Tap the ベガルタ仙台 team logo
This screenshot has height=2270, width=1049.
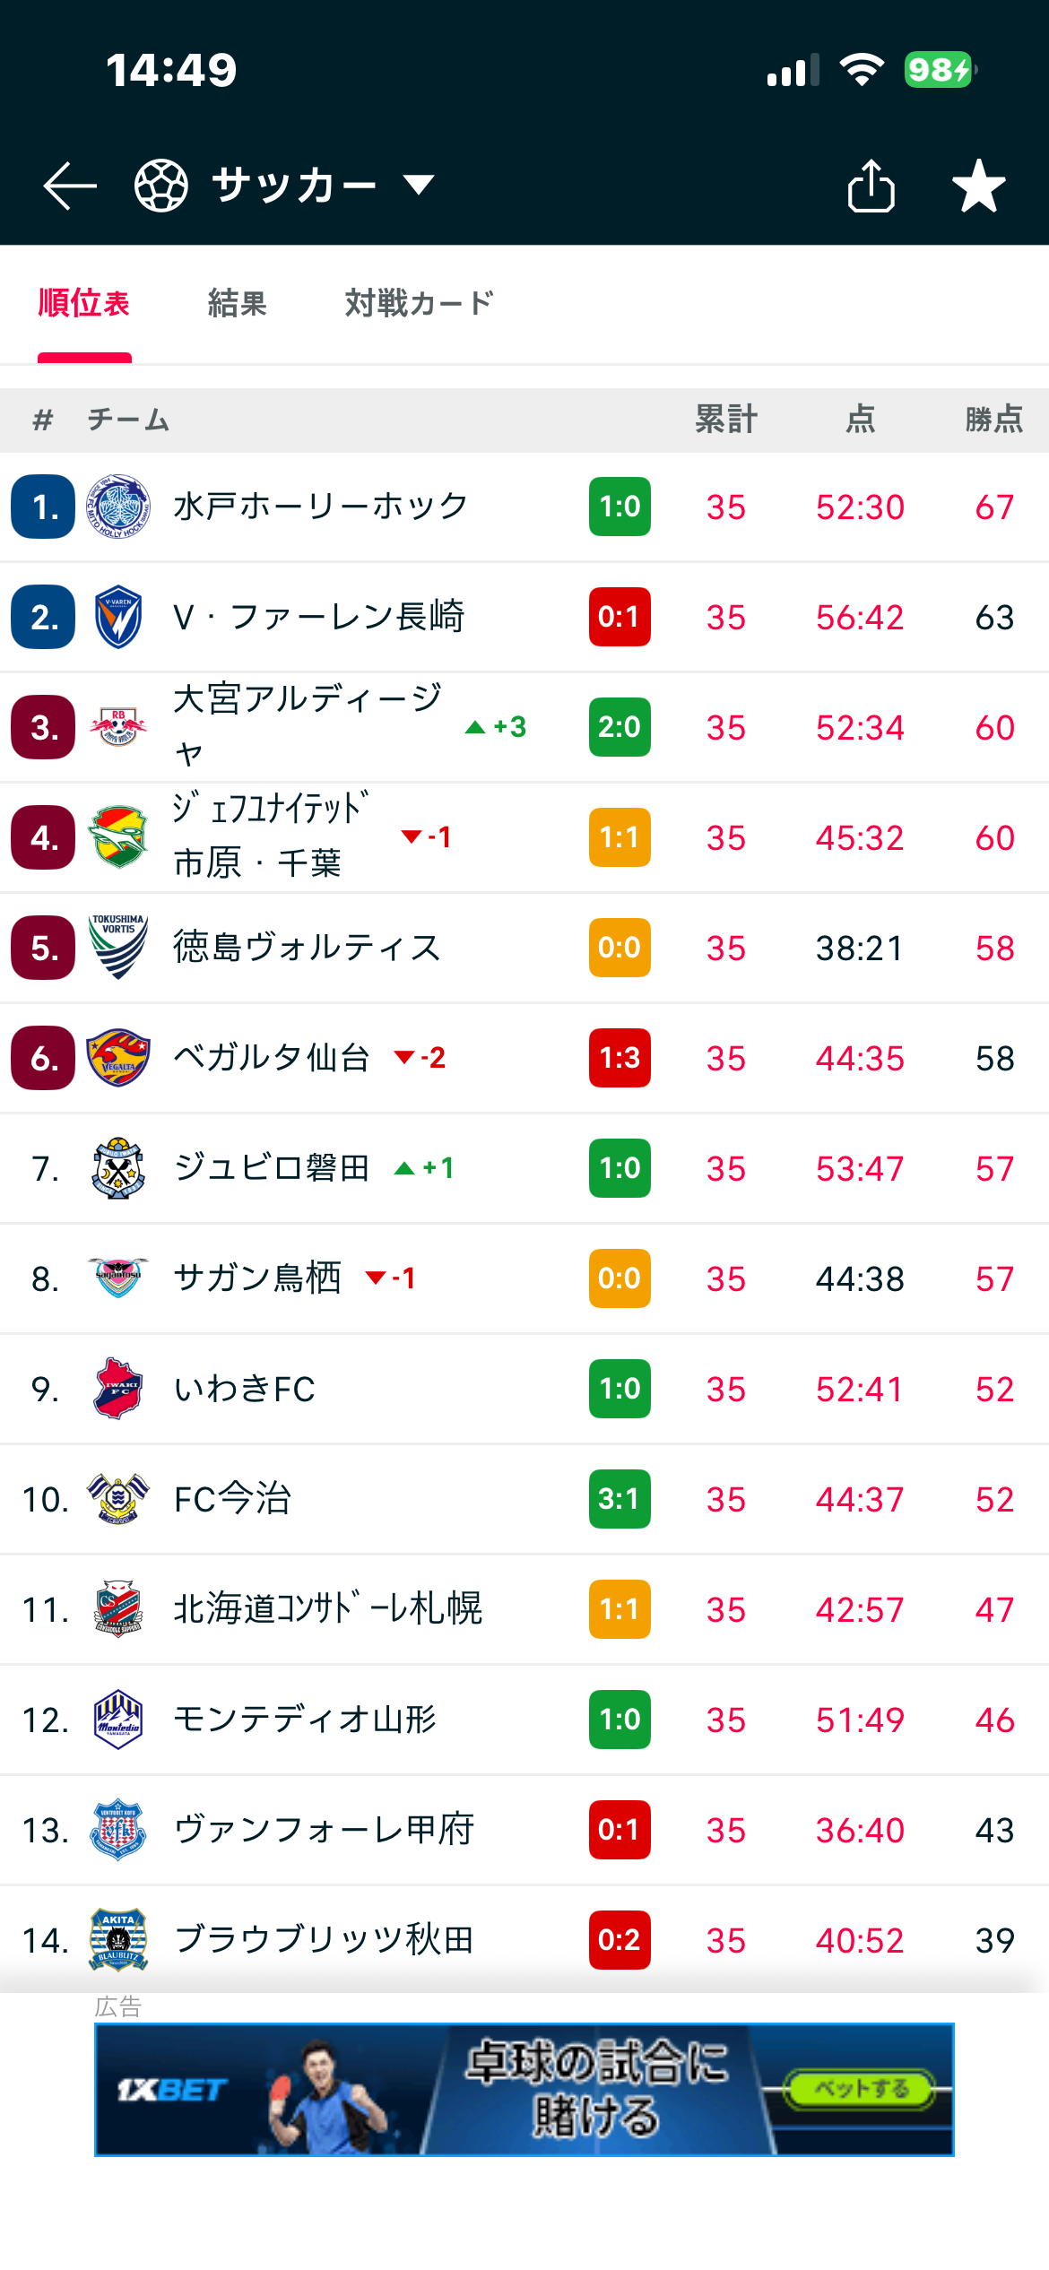pos(118,1058)
